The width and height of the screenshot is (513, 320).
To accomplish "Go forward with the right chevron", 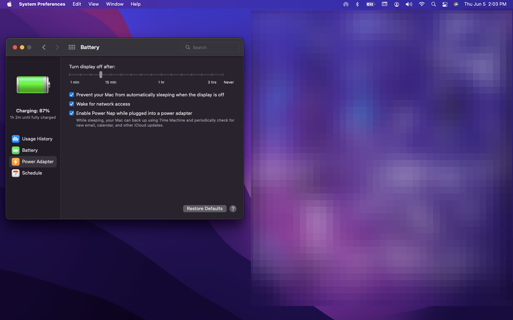I will [57, 47].
